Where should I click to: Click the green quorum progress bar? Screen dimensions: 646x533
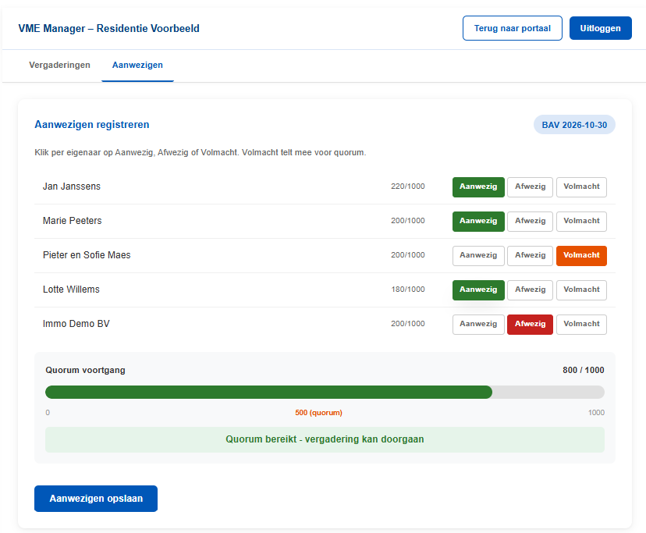click(x=268, y=392)
